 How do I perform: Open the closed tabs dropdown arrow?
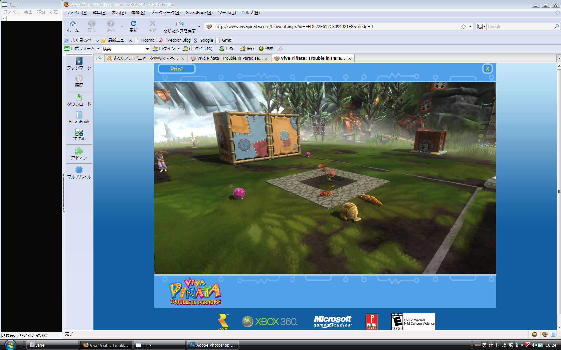point(199,27)
